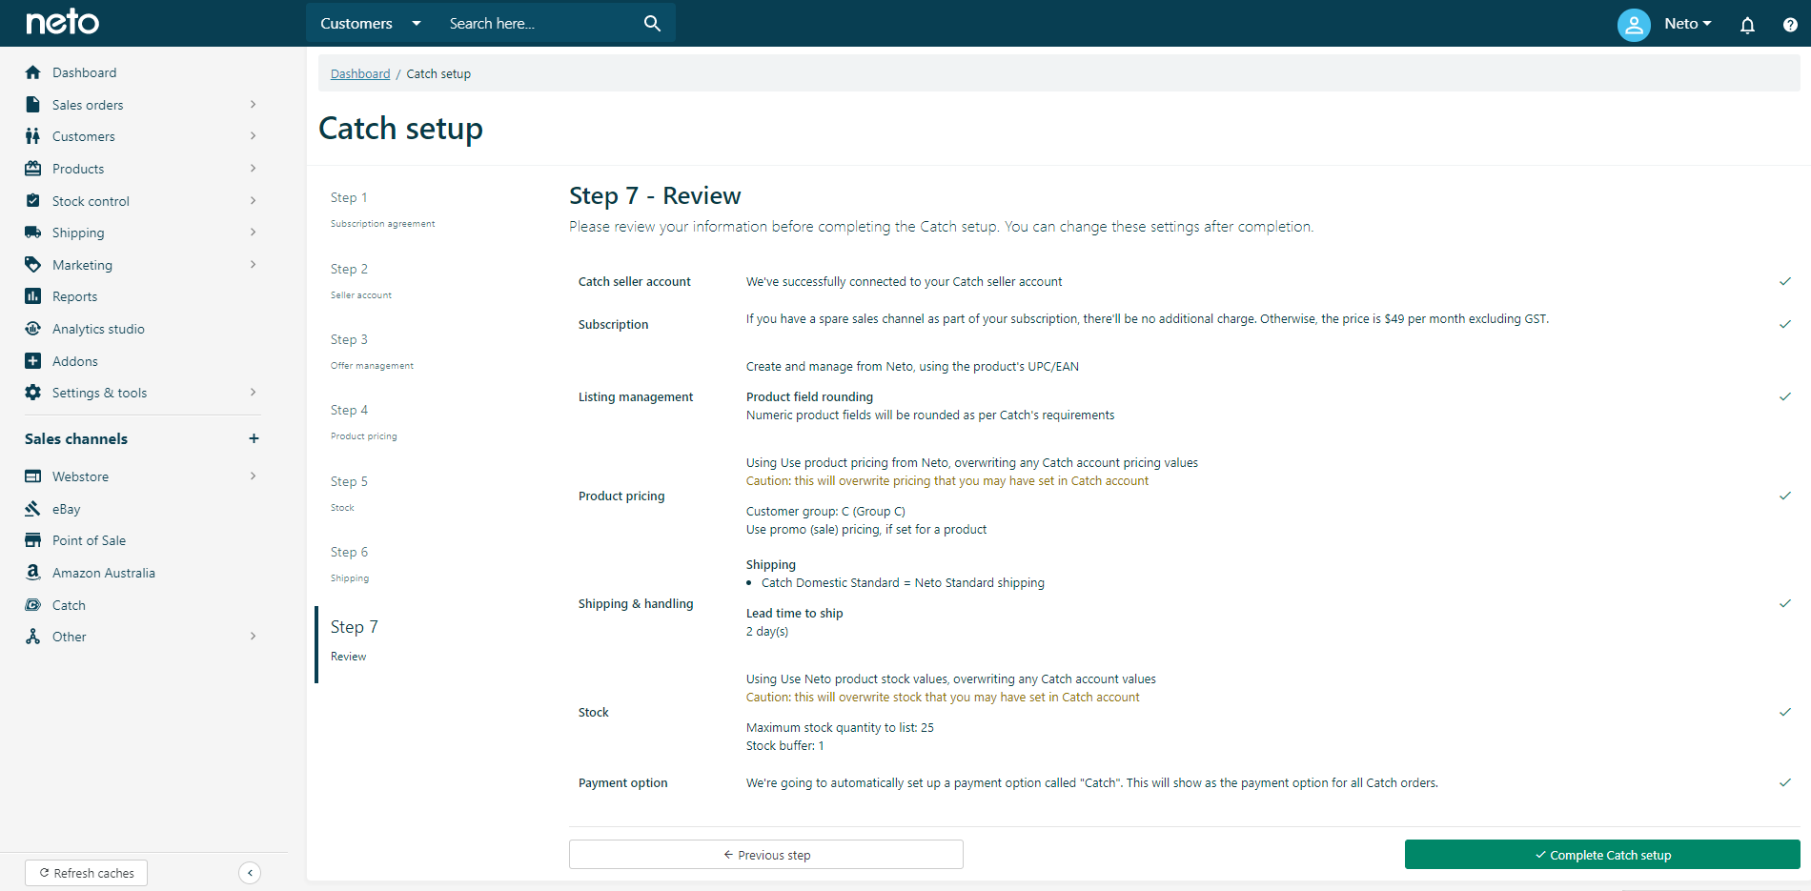Expand the Shipping submenu chevron
This screenshot has height=891, width=1811.
click(253, 233)
